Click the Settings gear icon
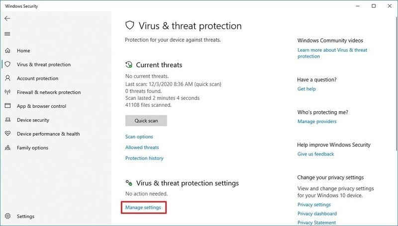This screenshot has width=398, height=226. tap(7, 216)
